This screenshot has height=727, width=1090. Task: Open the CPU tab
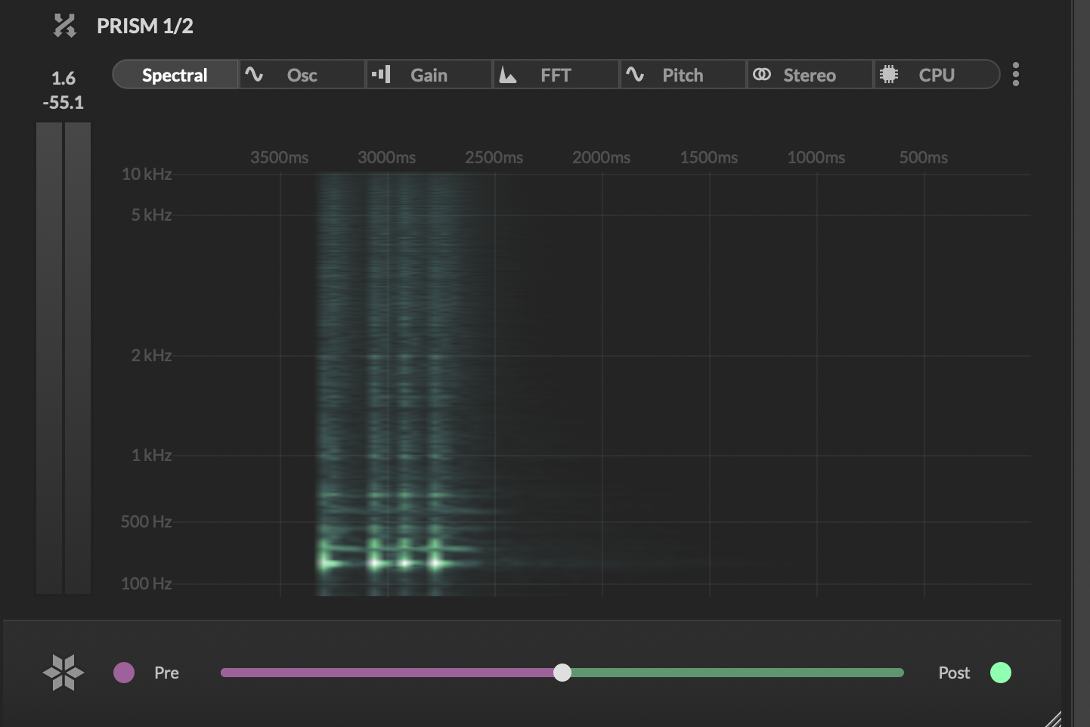(937, 75)
